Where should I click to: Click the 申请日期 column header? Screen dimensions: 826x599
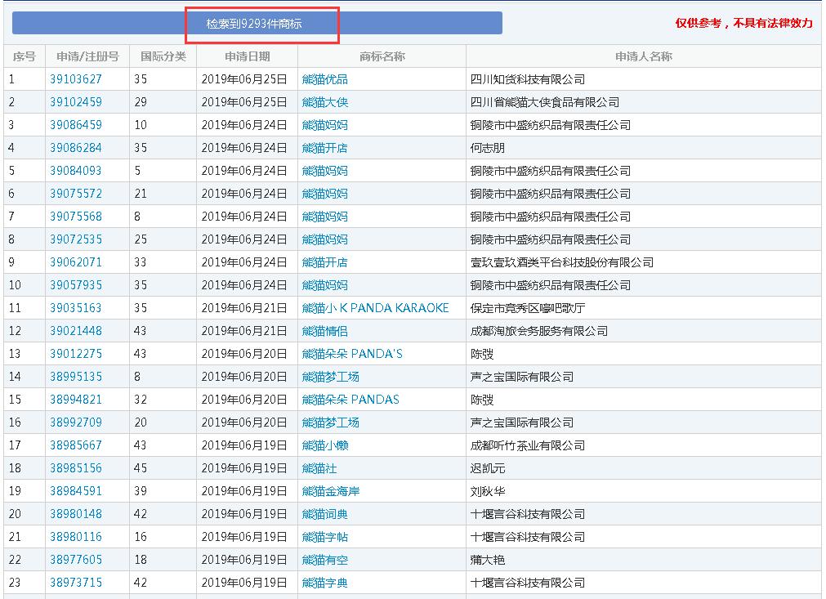(x=247, y=56)
